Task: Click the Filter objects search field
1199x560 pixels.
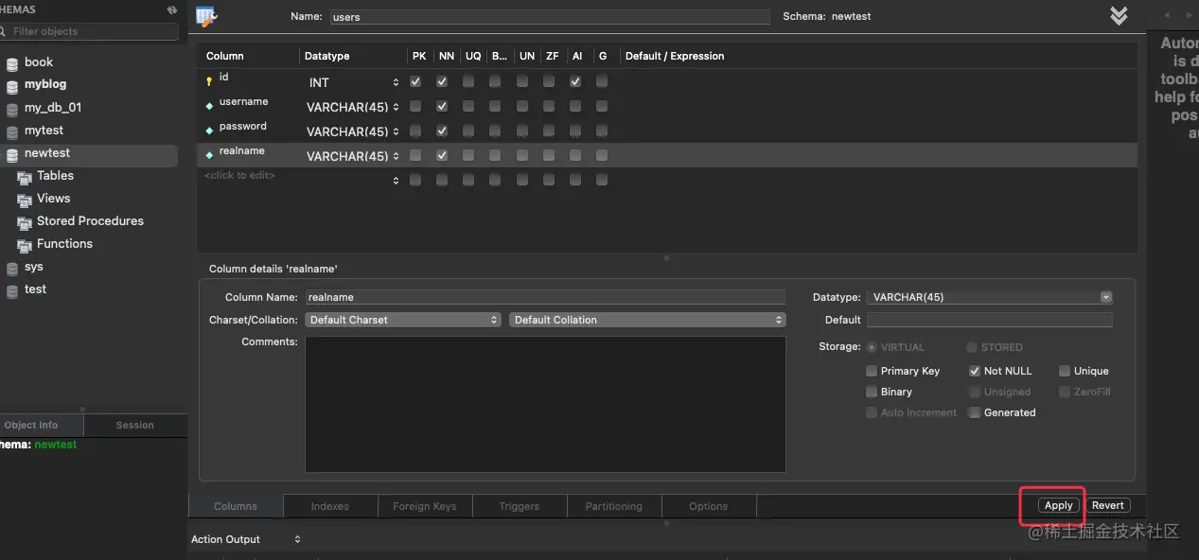Action: pyautogui.click(x=89, y=31)
